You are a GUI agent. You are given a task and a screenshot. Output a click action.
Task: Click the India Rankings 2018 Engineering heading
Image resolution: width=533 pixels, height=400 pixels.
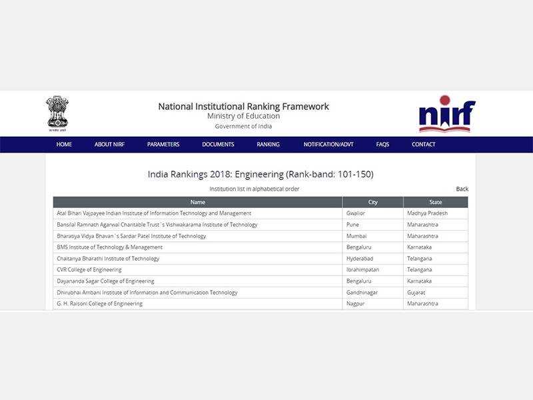coord(261,174)
